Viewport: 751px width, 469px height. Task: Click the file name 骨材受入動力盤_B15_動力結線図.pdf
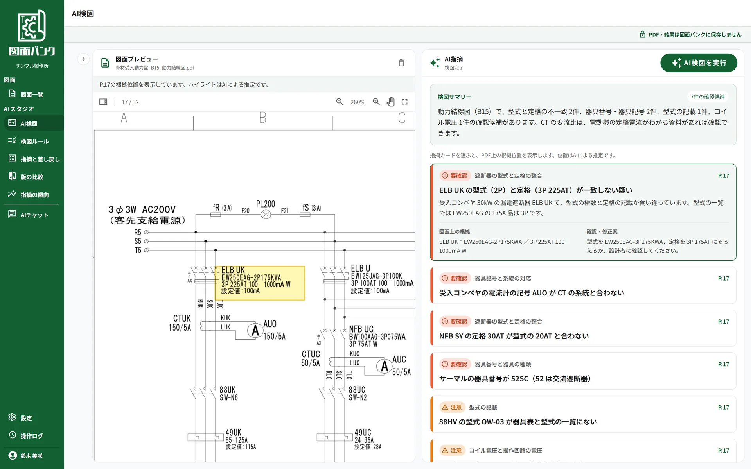(x=155, y=68)
